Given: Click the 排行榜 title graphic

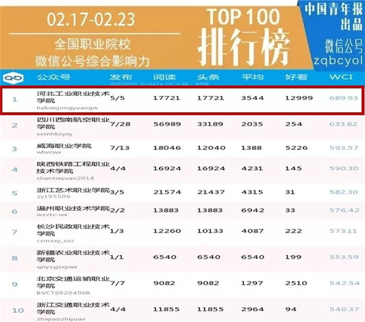Looking at the screenshot, I should (x=245, y=47).
